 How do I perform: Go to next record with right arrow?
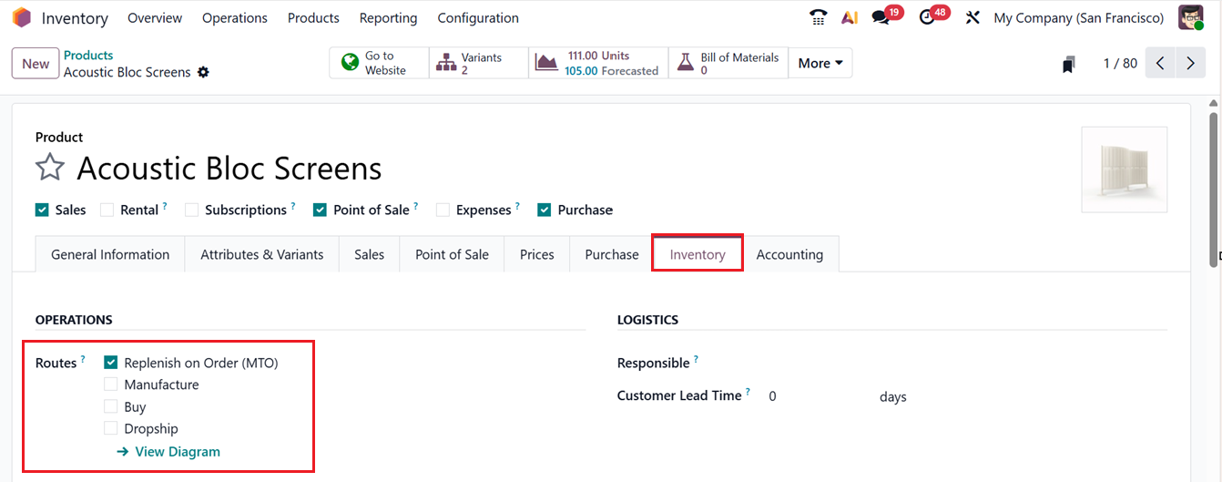(1190, 63)
